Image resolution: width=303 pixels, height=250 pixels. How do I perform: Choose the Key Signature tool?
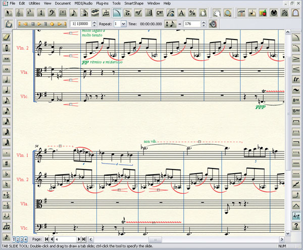(30, 13)
